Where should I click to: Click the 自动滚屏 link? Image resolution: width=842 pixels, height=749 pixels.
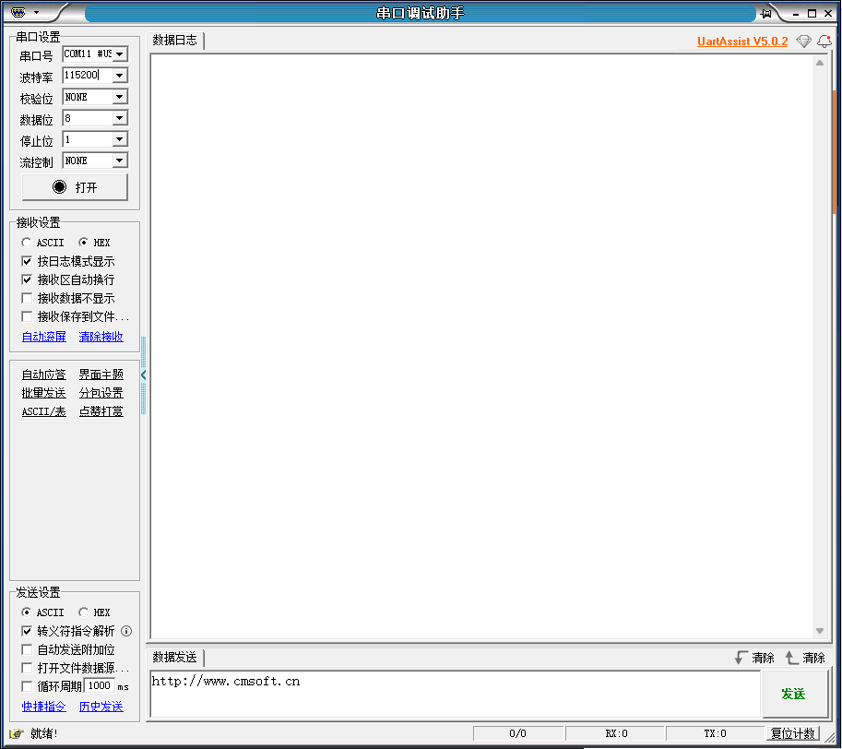(x=44, y=337)
